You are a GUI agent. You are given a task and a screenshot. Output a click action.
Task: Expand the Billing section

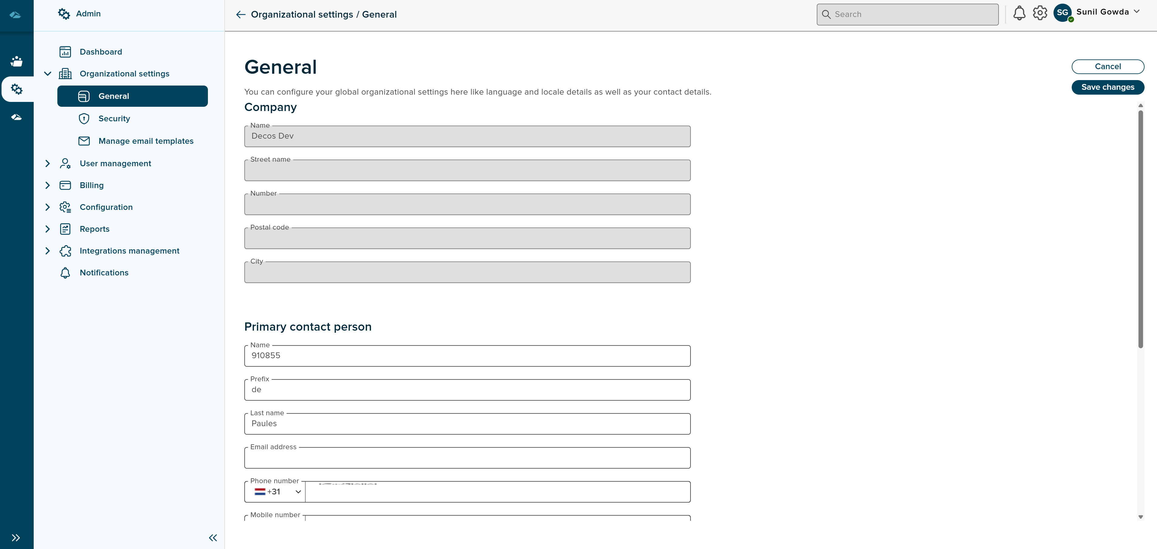(x=48, y=185)
